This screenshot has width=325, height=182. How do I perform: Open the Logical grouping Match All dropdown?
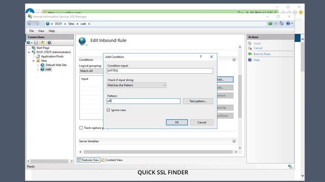pyautogui.click(x=91, y=71)
